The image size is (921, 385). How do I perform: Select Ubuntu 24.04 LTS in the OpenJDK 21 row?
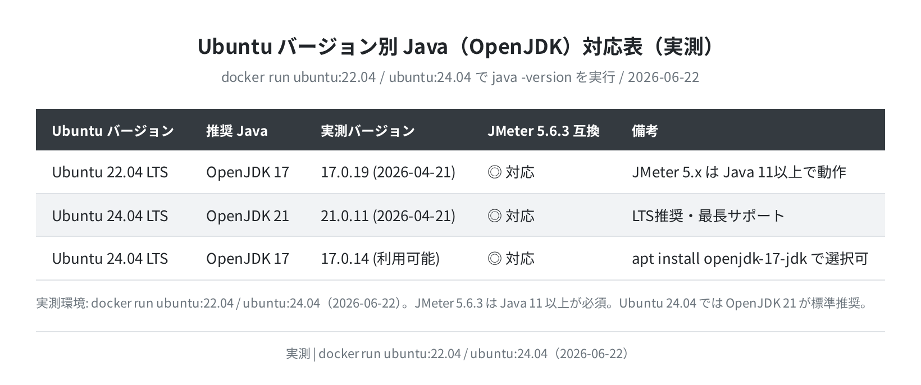pos(110,216)
